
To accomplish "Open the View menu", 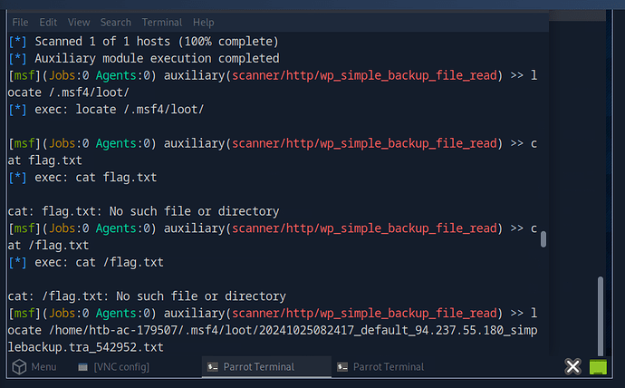I will tap(79, 22).
